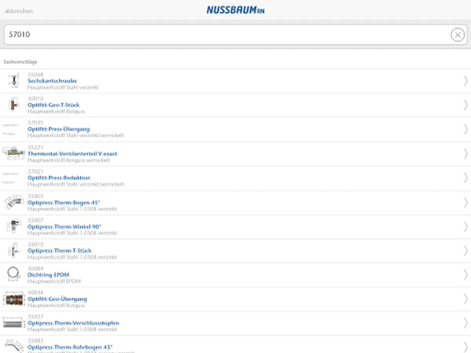Image resolution: width=471 pixels, height=353 pixels.
Task: Click article number 57035
Action: click(x=35, y=123)
